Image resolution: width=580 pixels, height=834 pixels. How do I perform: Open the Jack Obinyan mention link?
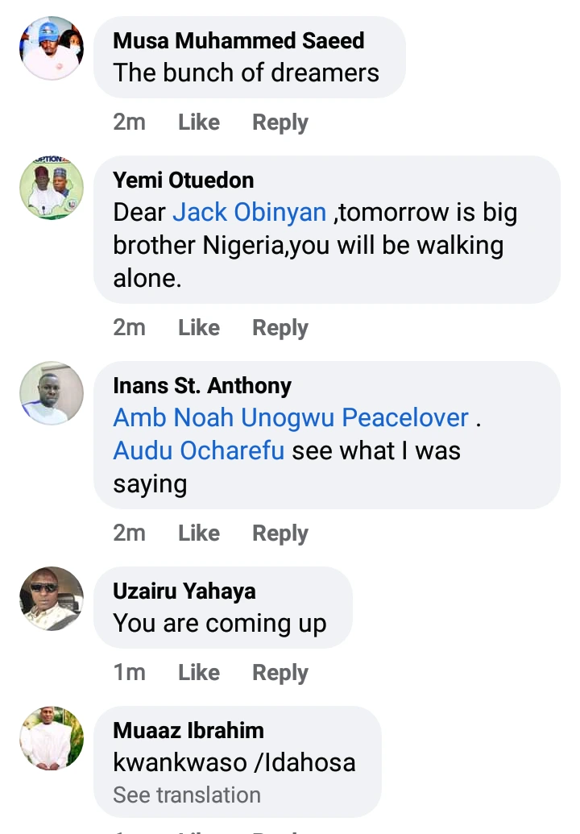[x=250, y=213]
